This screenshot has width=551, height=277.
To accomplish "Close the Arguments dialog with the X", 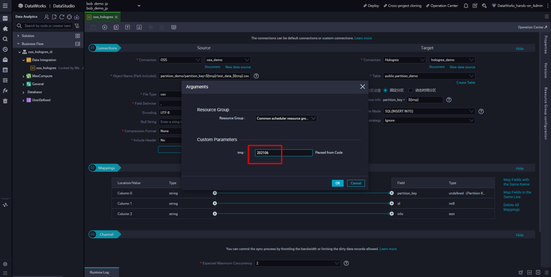I will tap(362, 87).
